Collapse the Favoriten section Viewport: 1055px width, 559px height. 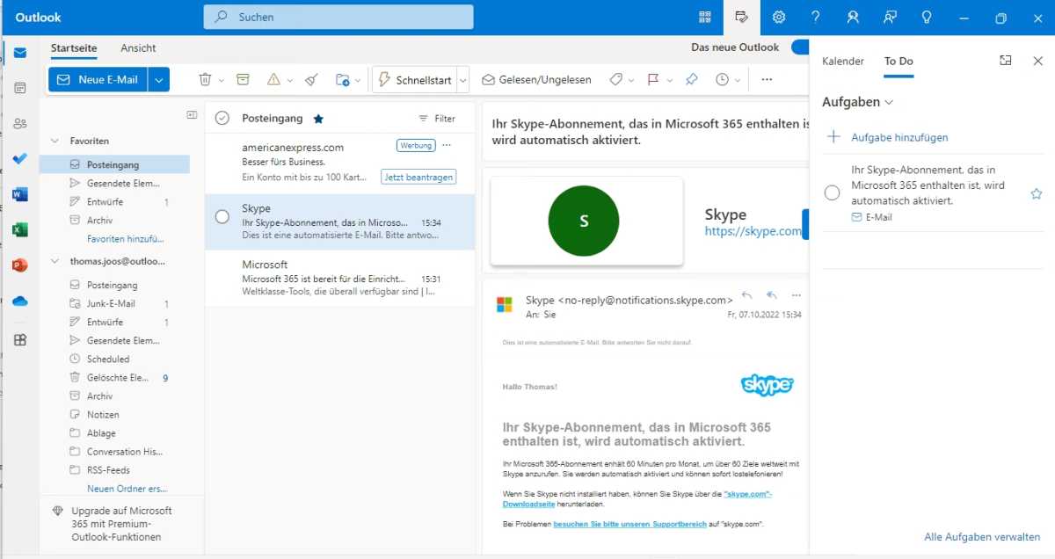[x=56, y=141]
